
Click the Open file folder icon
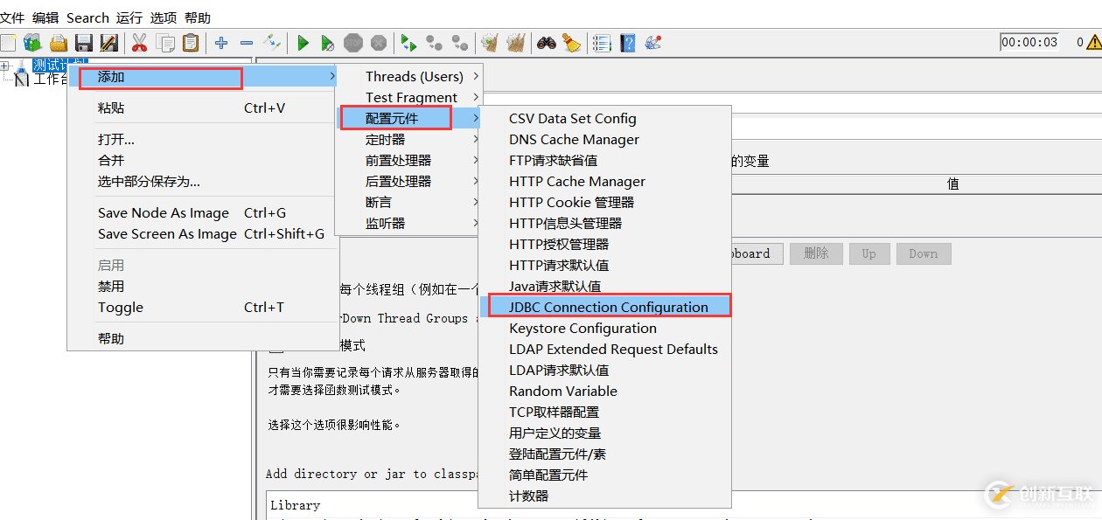59,43
